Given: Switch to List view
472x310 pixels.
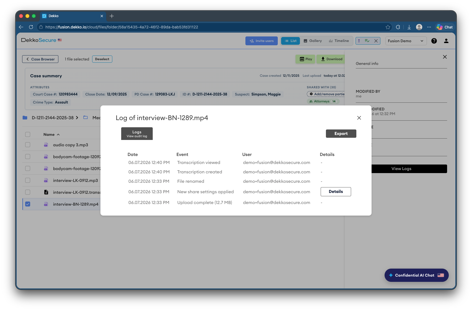Looking at the screenshot, I should [x=291, y=41].
